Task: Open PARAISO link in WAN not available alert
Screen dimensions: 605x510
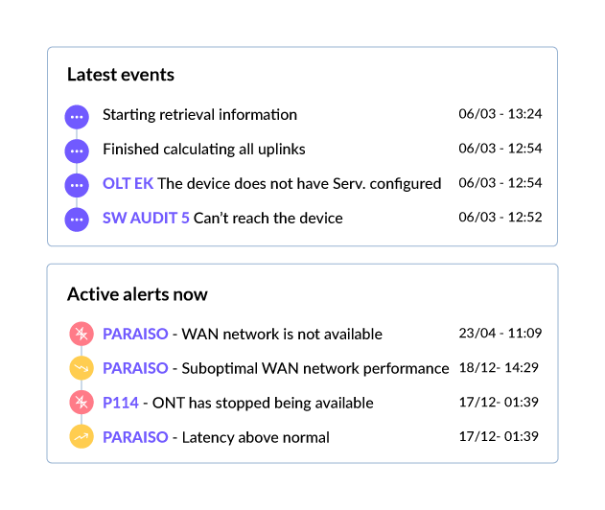Action: point(135,334)
